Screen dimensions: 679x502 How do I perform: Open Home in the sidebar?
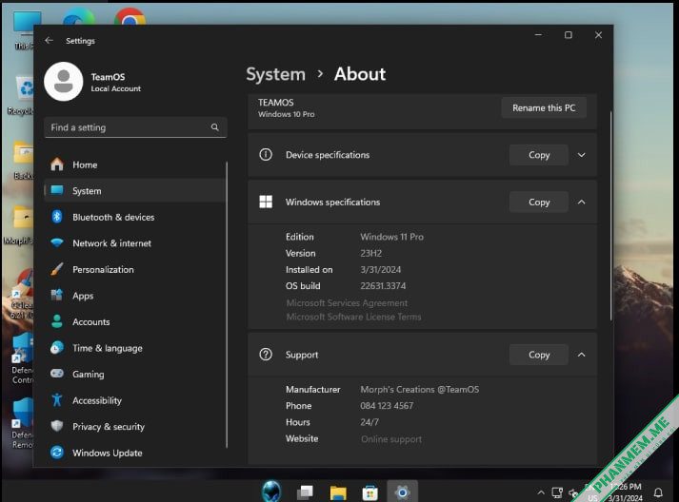coord(135,164)
